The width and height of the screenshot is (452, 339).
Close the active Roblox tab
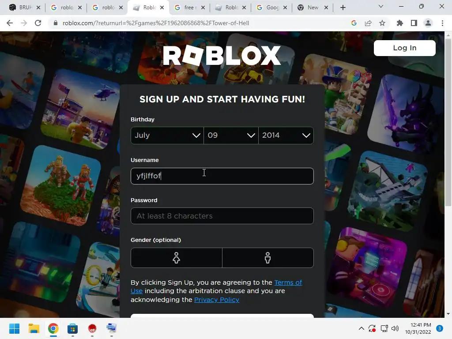pyautogui.click(x=162, y=8)
